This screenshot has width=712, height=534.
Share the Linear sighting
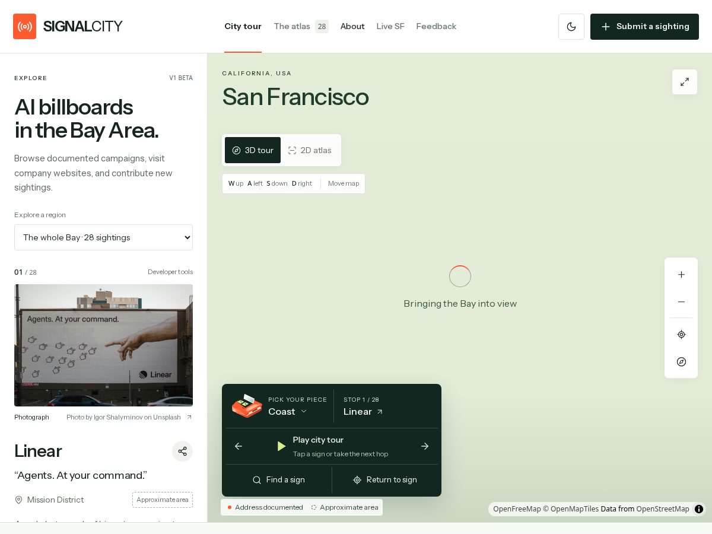(182, 451)
